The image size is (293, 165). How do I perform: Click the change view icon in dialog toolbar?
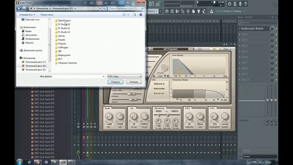point(124,15)
